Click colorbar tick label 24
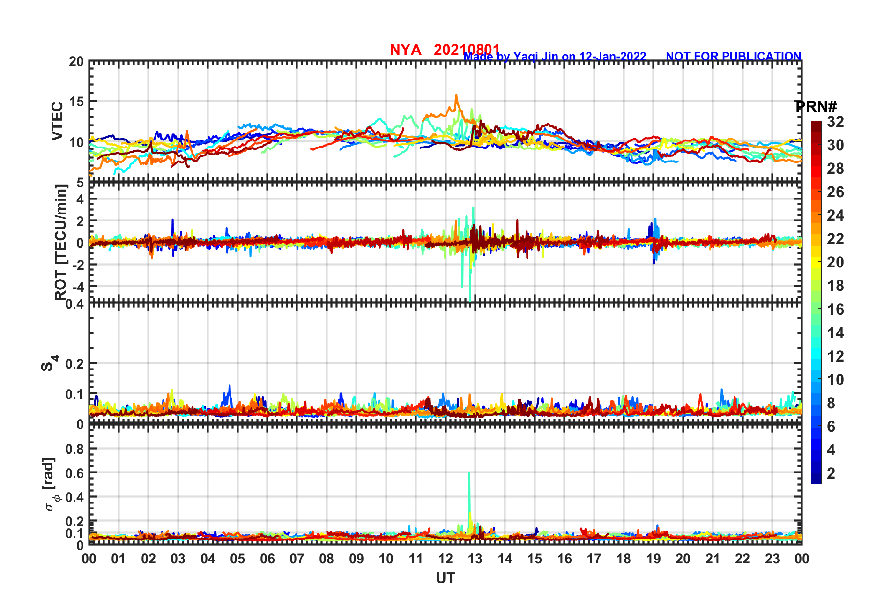 point(835,215)
